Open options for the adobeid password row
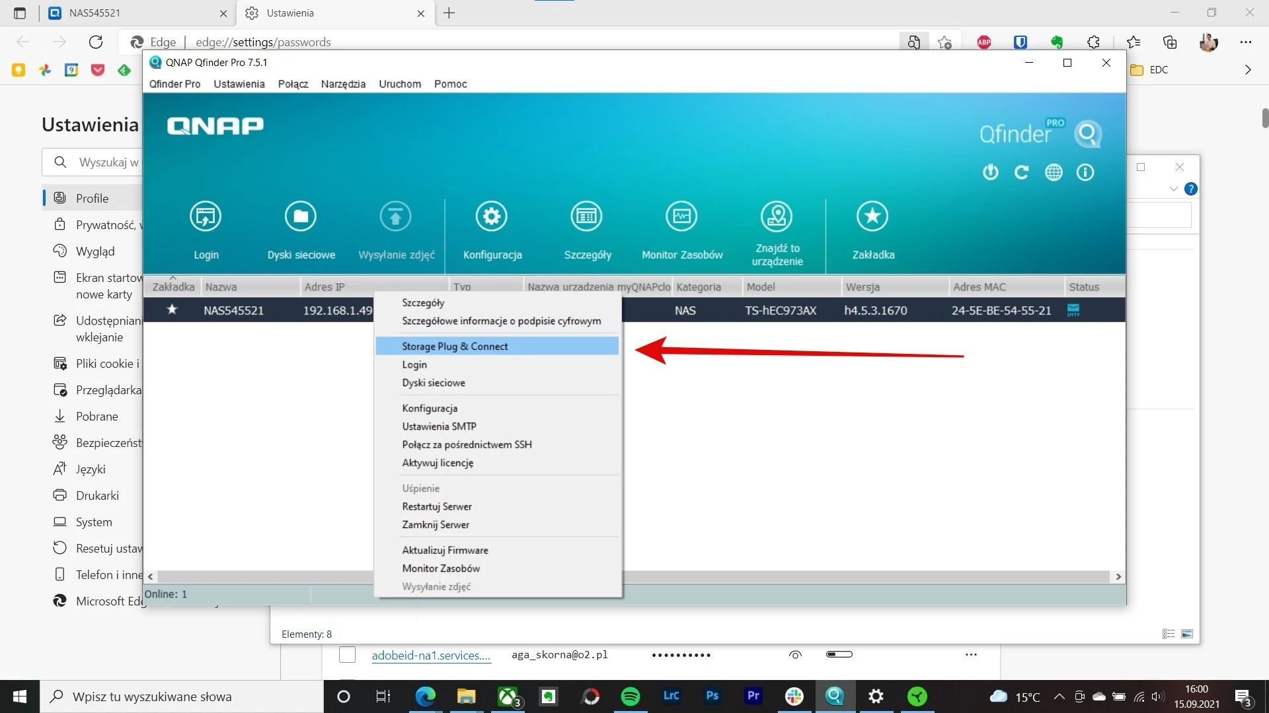Image resolution: width=1269 pixels, height=713 pixels. point(971,655)
